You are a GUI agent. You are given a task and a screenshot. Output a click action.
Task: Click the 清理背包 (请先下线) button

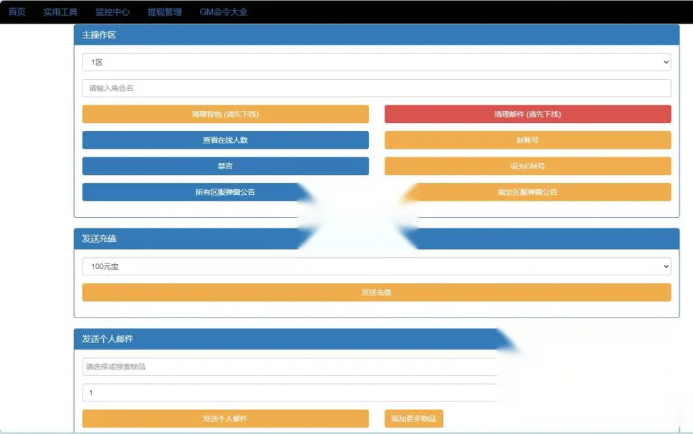tap(225, 114)
